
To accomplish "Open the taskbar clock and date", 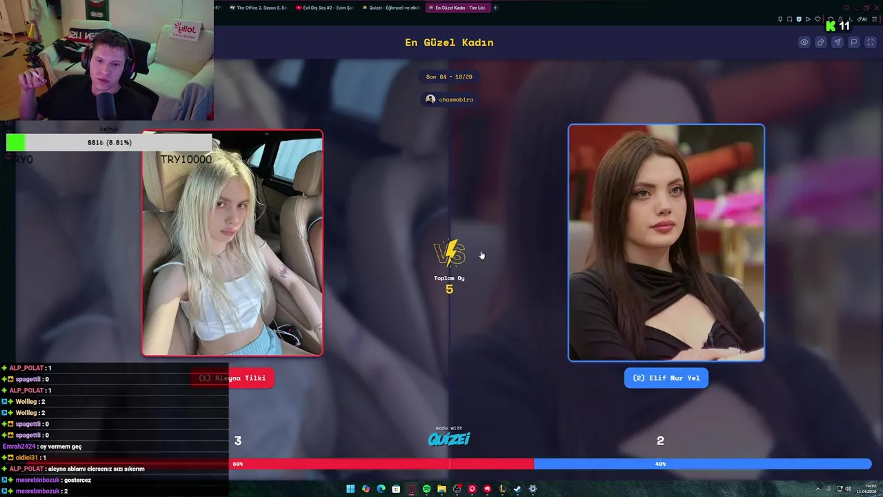I will point(866,489).
